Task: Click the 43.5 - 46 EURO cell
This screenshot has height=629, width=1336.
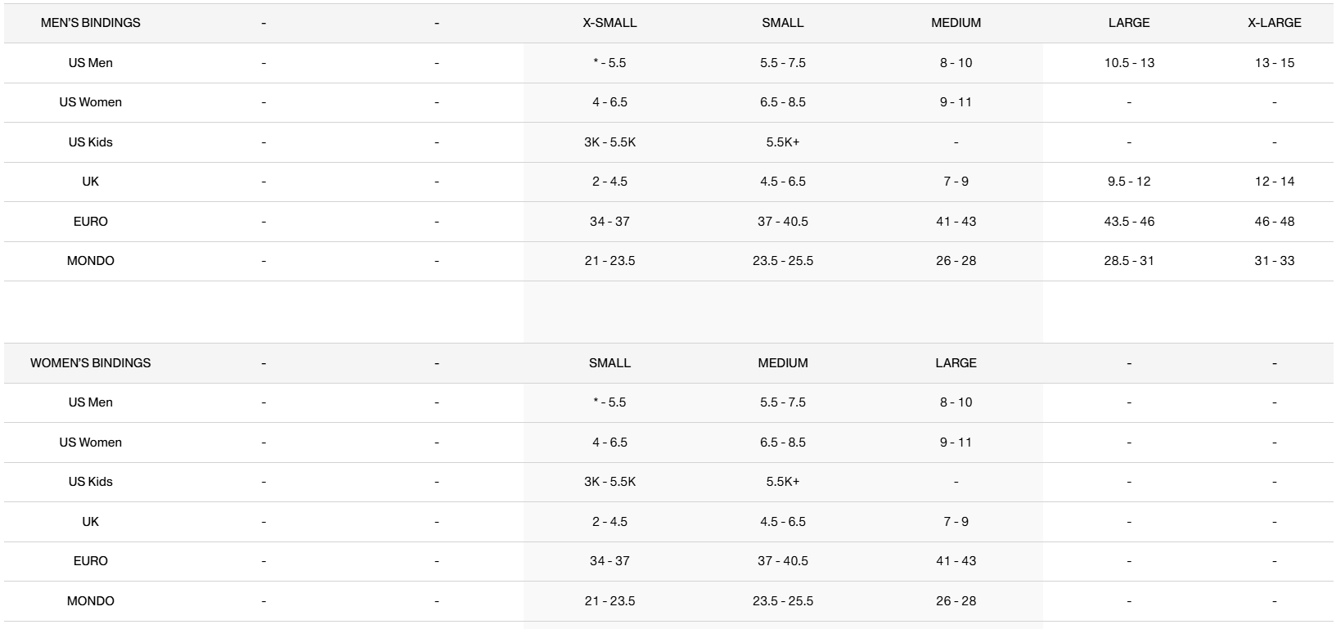Action: (x=1129, y=222)
